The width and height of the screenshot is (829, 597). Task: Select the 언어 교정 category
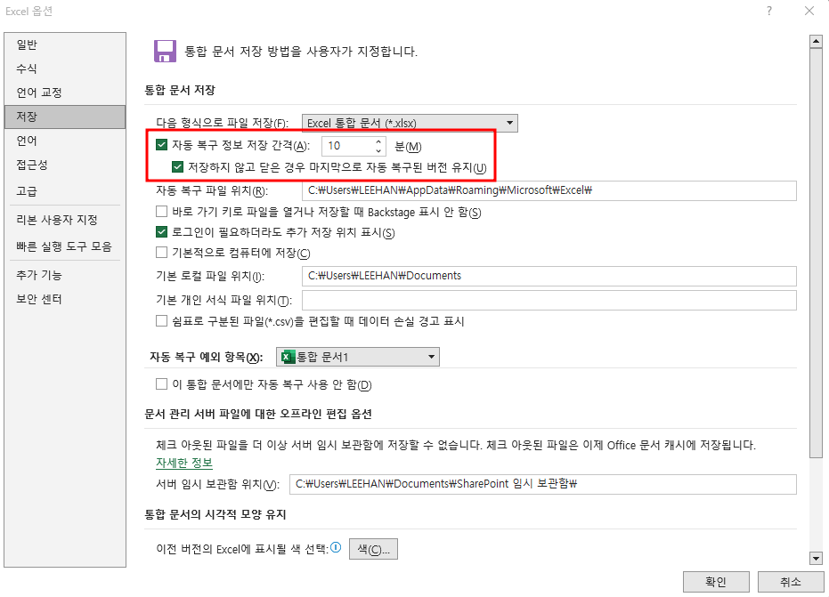(65, 93)
